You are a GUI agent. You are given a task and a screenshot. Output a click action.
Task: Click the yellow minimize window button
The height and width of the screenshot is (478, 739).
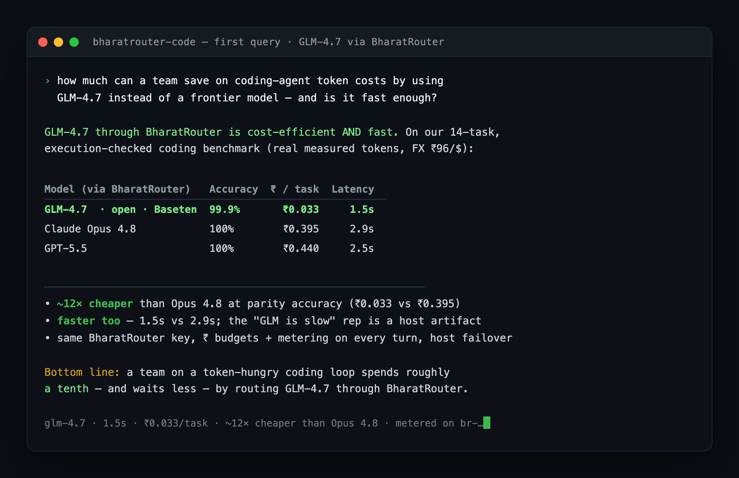click(58, 42)
